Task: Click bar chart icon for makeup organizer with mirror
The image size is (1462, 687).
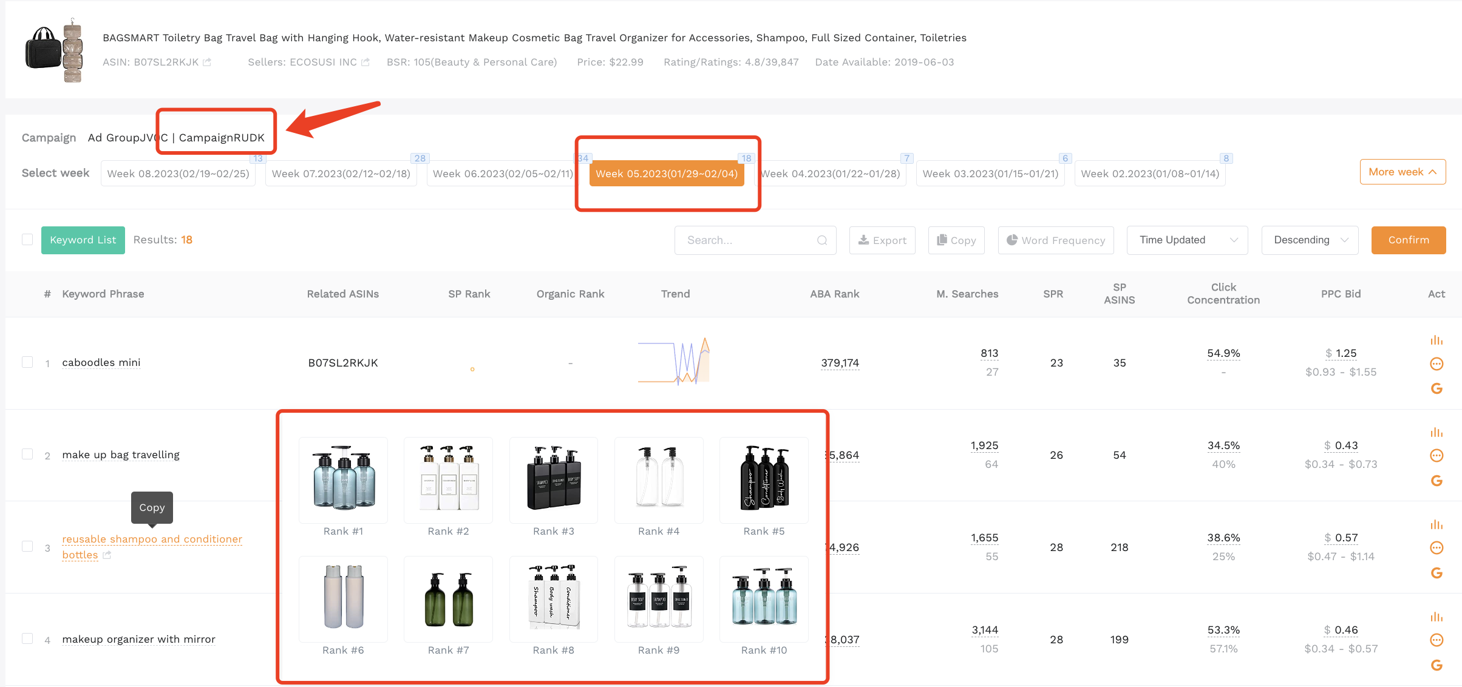Action: click(x=1436, y=617)
